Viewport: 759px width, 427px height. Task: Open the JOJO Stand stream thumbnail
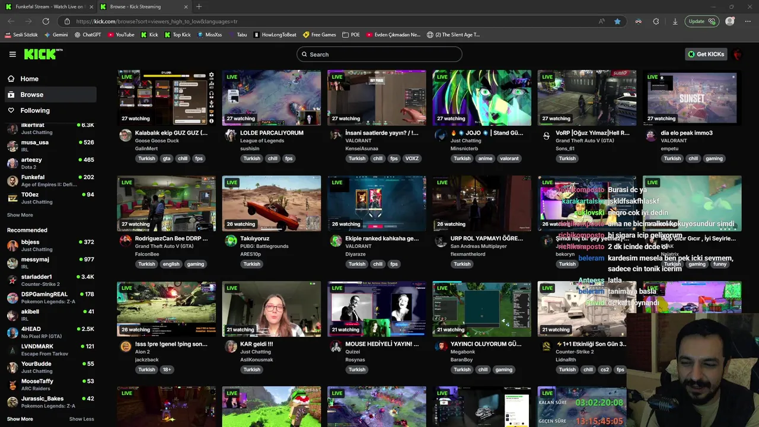pos(481,98)
